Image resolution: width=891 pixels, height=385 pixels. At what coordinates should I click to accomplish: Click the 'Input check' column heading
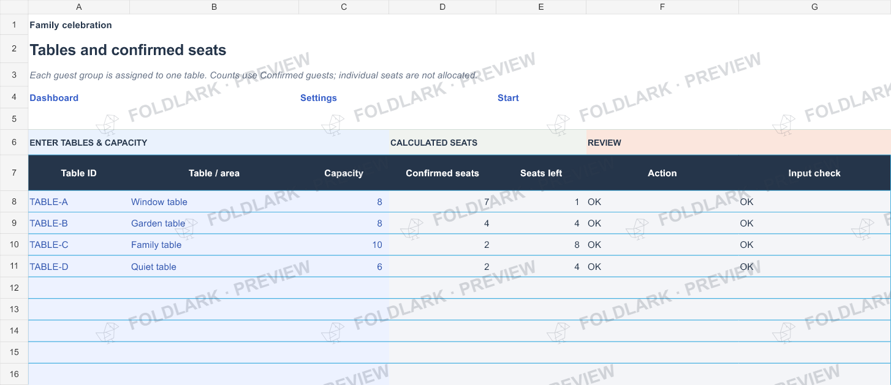point(814,173)
